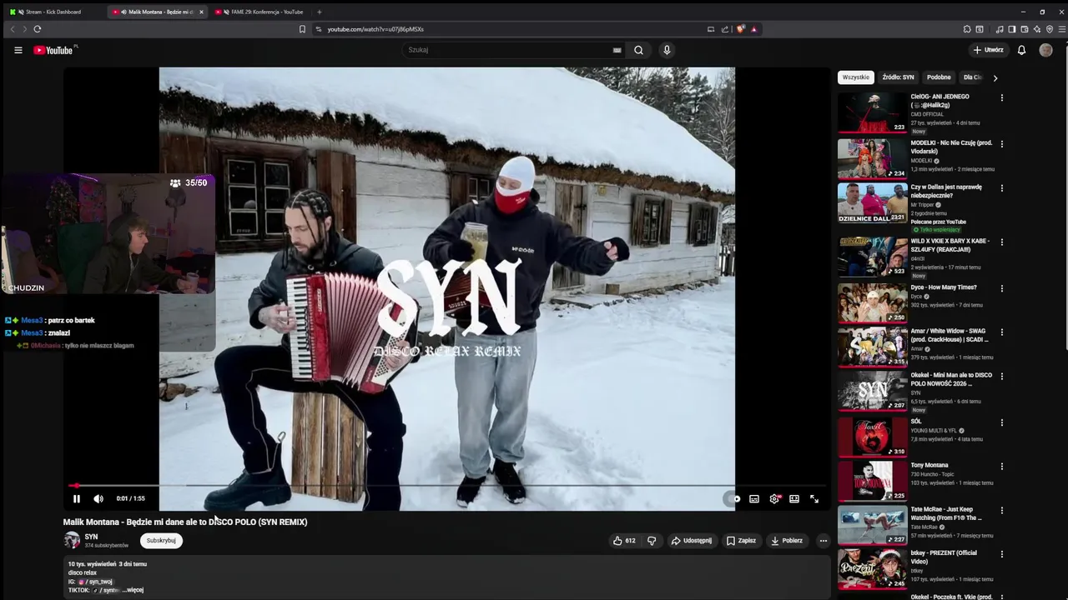Open player settings gear
Viewport: 1068px width, 600px height.
(x=774, y=498)
